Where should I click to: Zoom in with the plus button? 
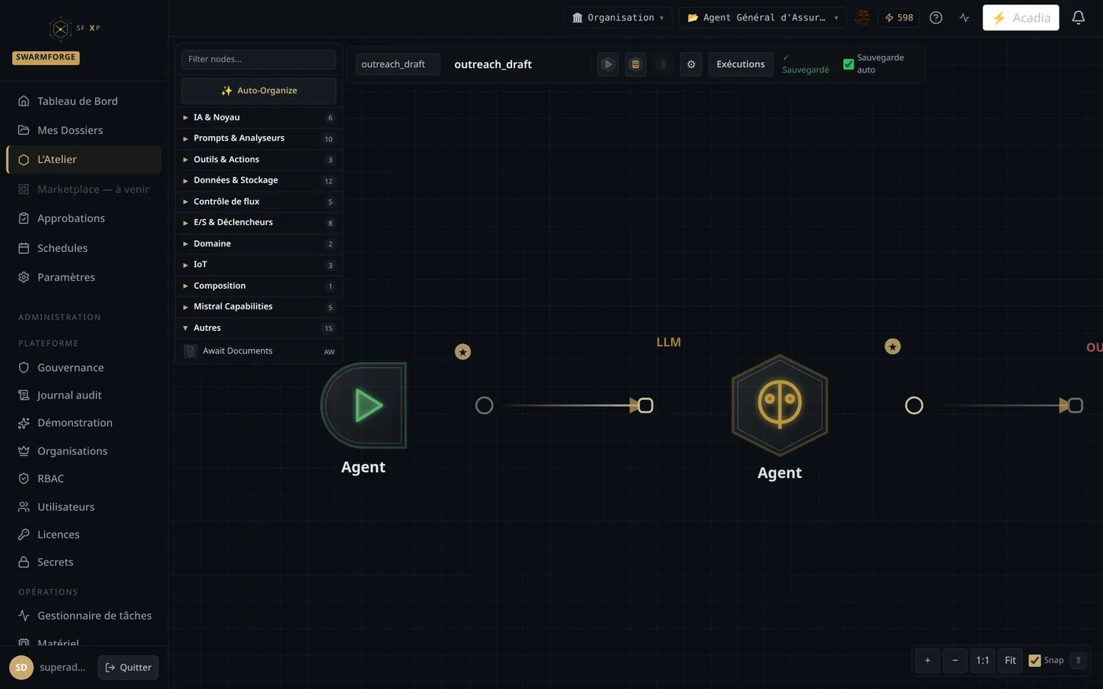tap(927, 661)
